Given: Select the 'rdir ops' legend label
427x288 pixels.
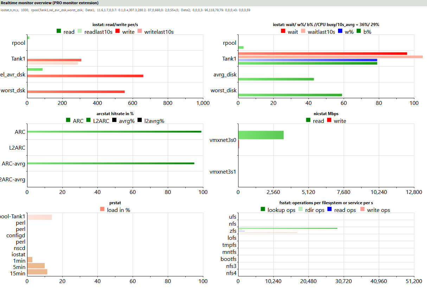Looking at the screenshot, I should point(315,210).
